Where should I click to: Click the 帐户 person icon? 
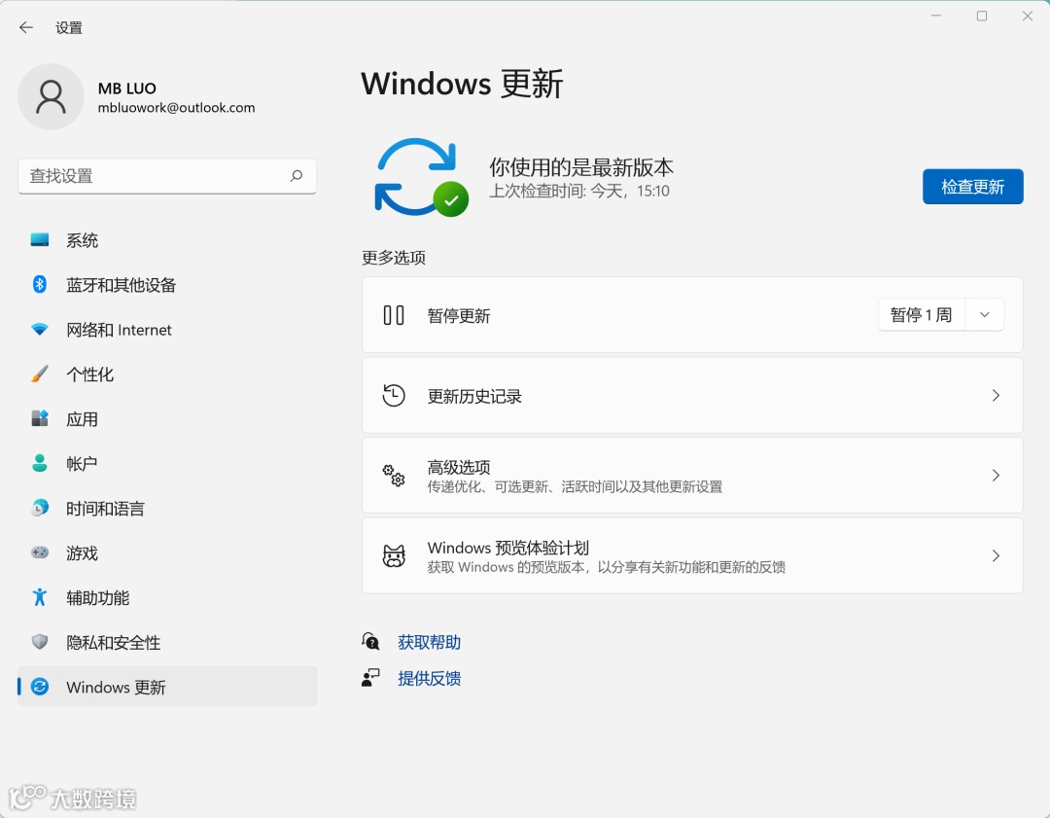coord(40,463)
